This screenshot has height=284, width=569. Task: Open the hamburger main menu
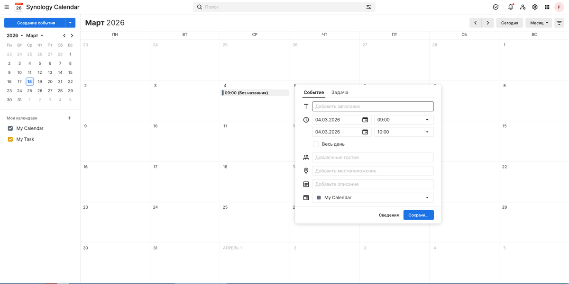coord(7,7)
